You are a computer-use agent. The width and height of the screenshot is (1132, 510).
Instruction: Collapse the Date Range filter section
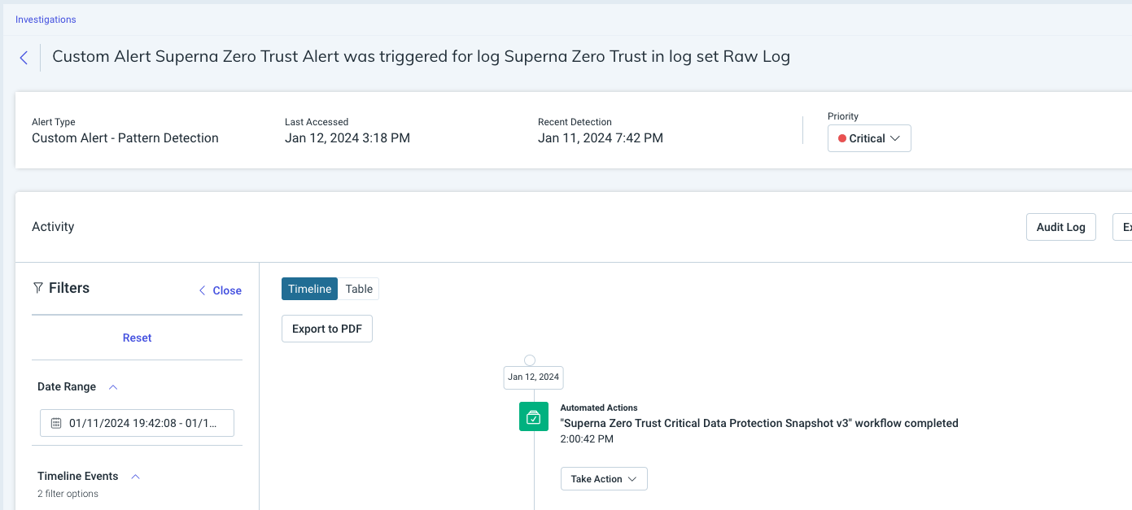click(112, 386)
